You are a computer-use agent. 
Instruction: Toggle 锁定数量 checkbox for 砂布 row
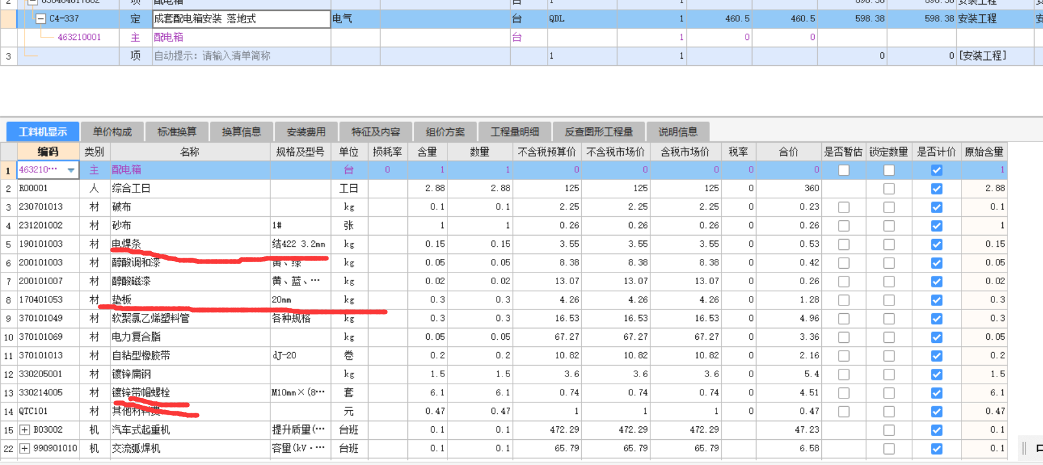pos(889,226)
